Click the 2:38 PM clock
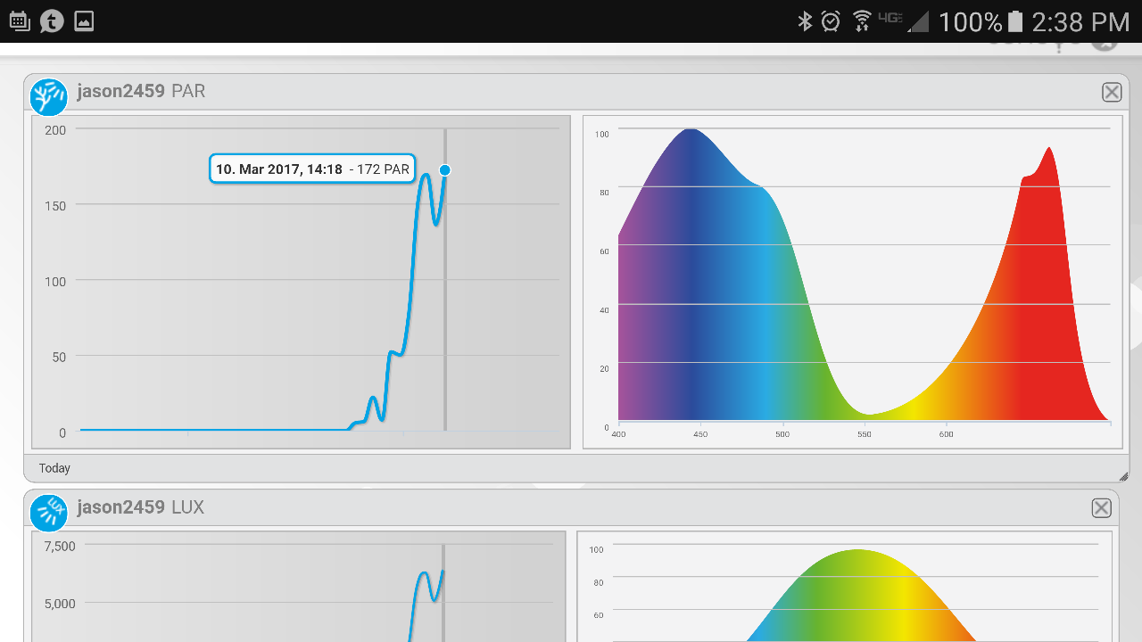1142x642 pixels. [x=1080, y=21]
